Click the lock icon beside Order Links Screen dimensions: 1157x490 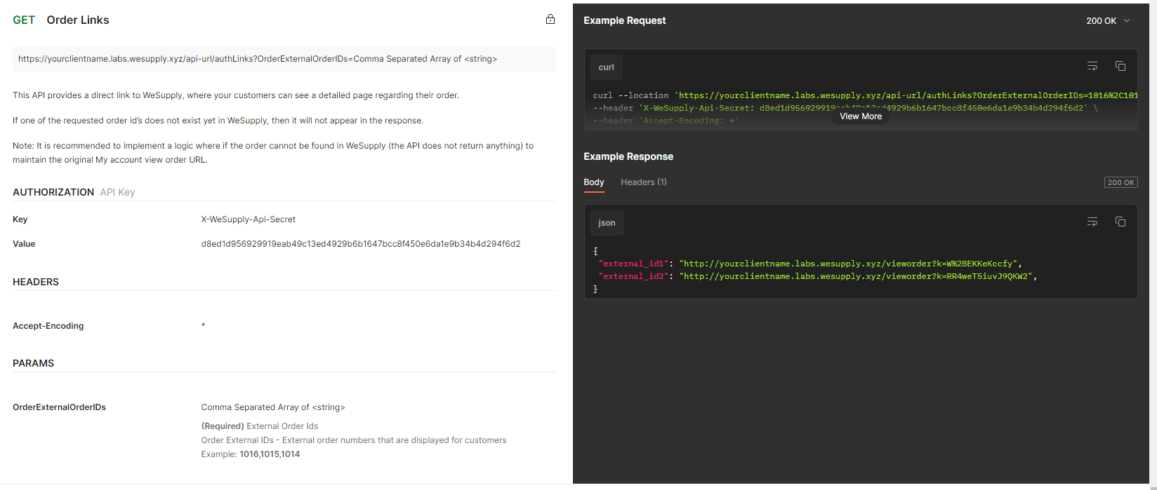click(550, 19)
